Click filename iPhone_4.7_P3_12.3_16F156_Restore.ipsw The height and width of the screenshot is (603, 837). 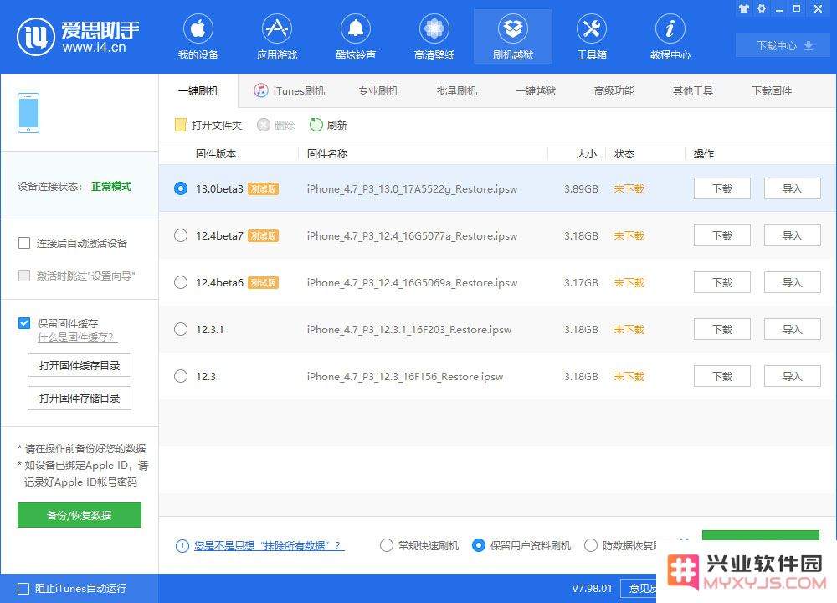pos(404,377)
